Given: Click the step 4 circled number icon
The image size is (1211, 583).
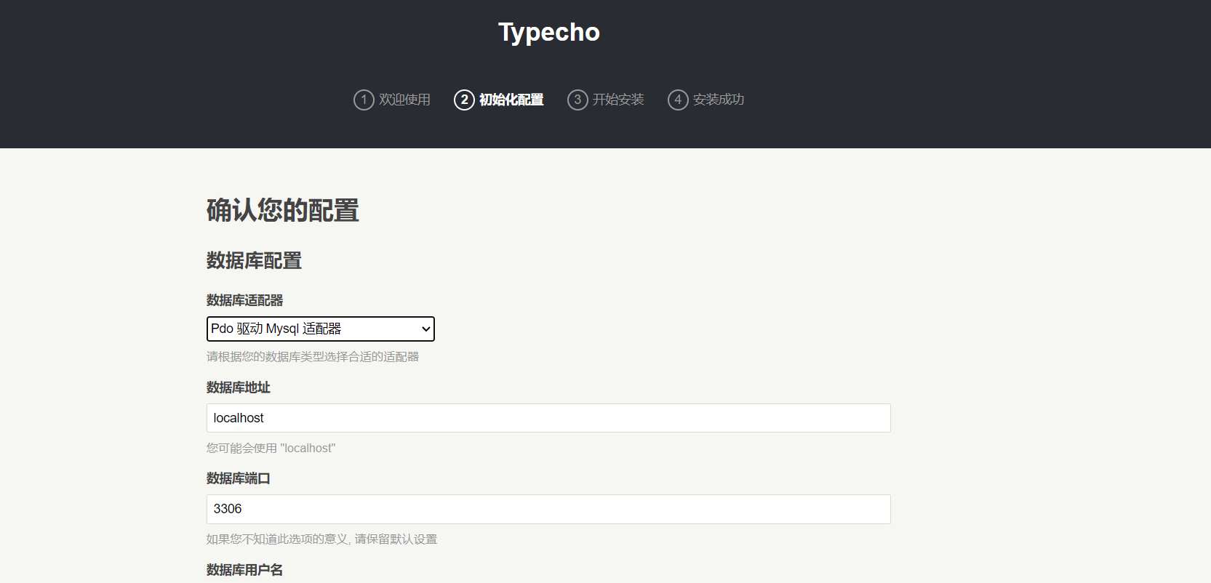Looking at the screenshot, I should tap(678, 100).
